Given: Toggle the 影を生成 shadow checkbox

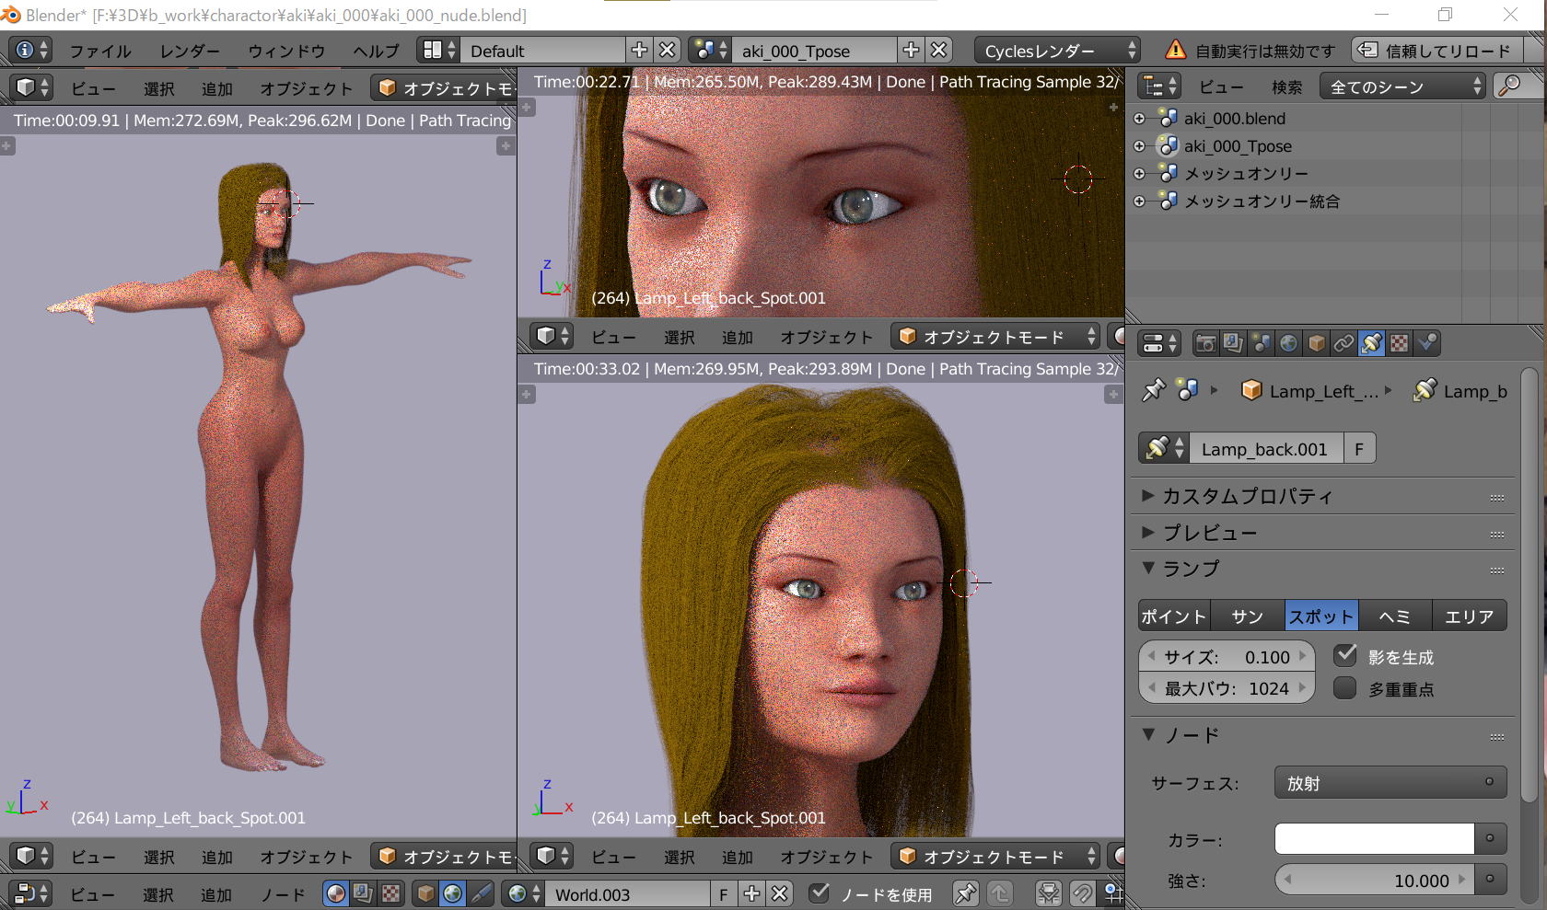Looking at the screenshot, I should 1345,656.
